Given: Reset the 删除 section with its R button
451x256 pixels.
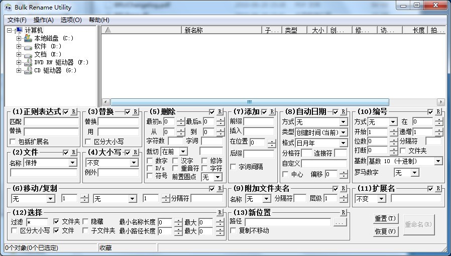Looking at the screenshot, I should point(220,111).
